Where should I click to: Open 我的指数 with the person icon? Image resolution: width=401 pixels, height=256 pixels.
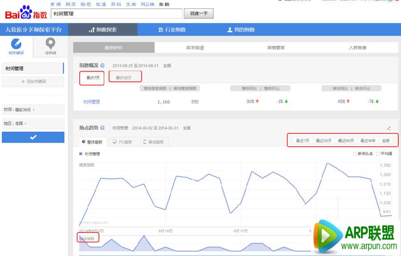(241, 30)
